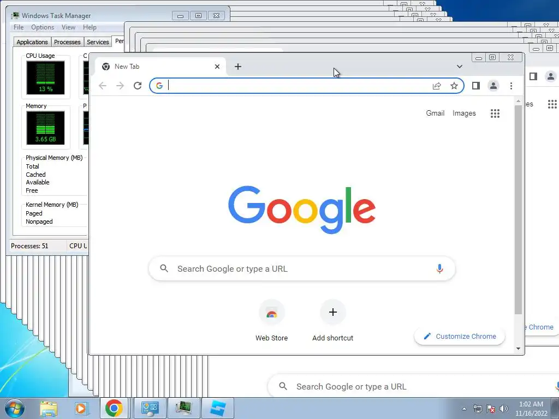The image size is (559, 419).
Task: Open the volume speaker tray icon
Action: [x=503, y=409]
